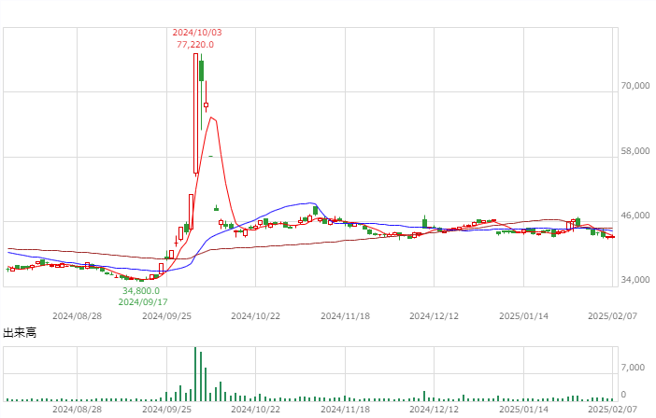Click the 34,000 price axis label
This screenshot has width=656, height=418.
coord(635,280)
